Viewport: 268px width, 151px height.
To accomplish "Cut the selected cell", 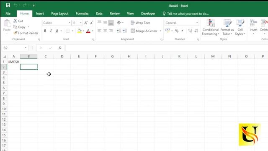I will (18, 21).
